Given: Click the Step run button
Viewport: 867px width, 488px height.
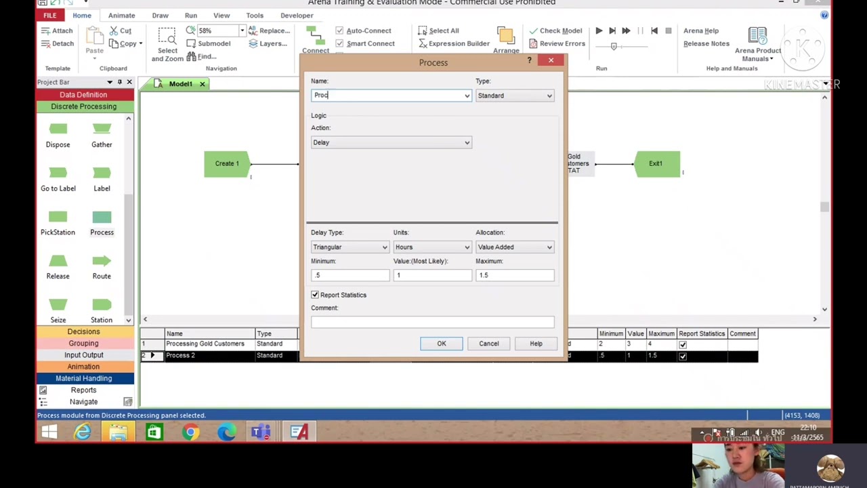Looking at the screenshot, I should (x=612, y=30).
